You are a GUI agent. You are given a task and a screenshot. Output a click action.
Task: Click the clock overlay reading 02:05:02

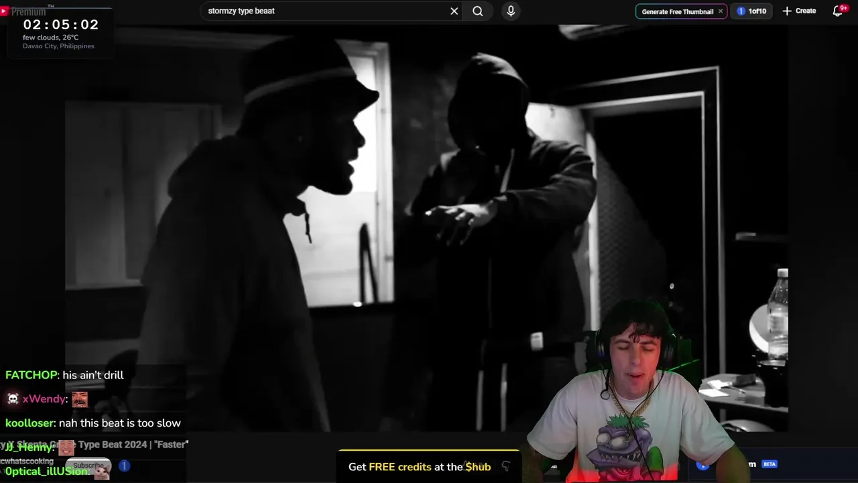pyautogui.click(x=60, y=25)
